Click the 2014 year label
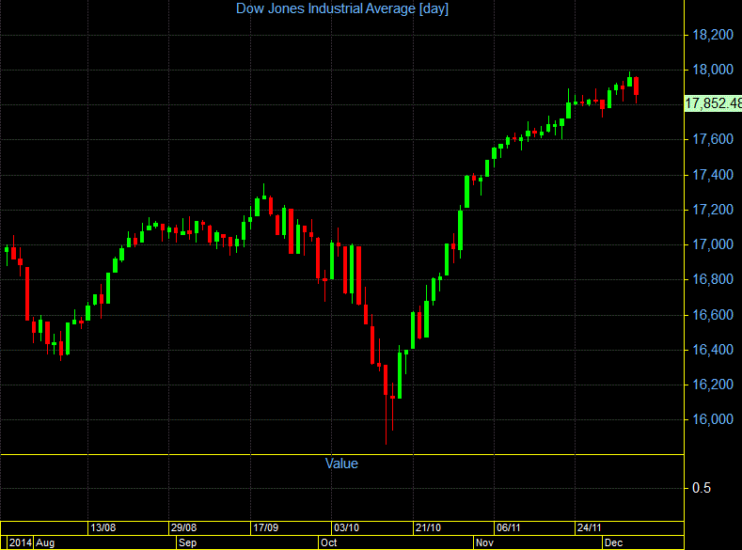The width and height of the screenshot is (742, 550). (21, 542)
